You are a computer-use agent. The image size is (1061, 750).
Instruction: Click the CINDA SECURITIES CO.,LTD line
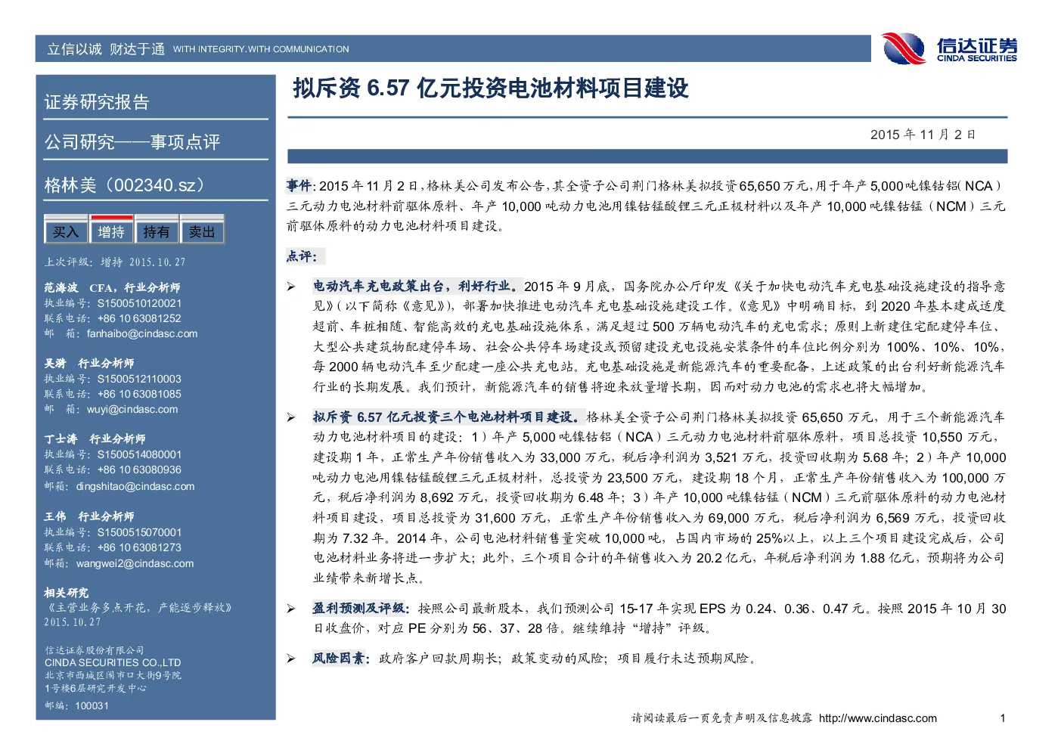coord(113,662)
